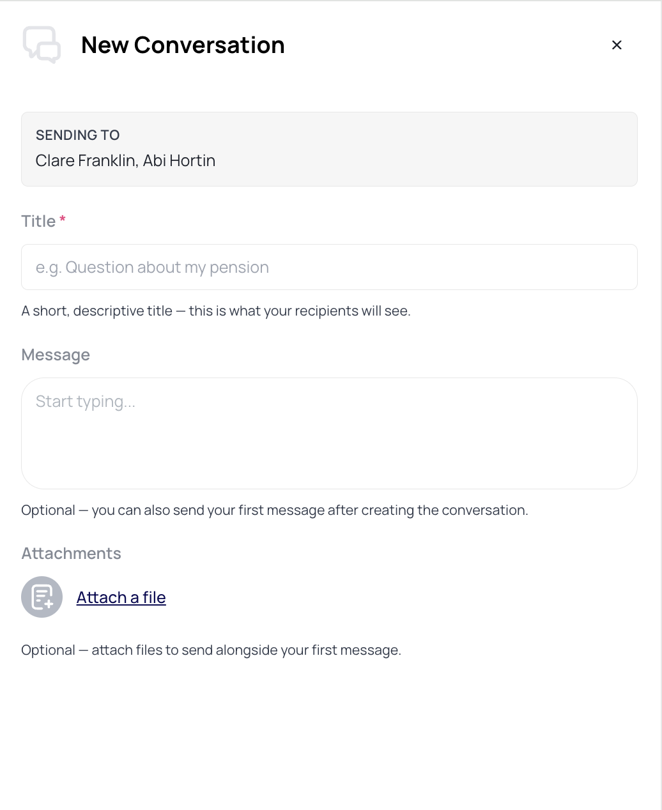Focus the Message text area

click(329, 433)
